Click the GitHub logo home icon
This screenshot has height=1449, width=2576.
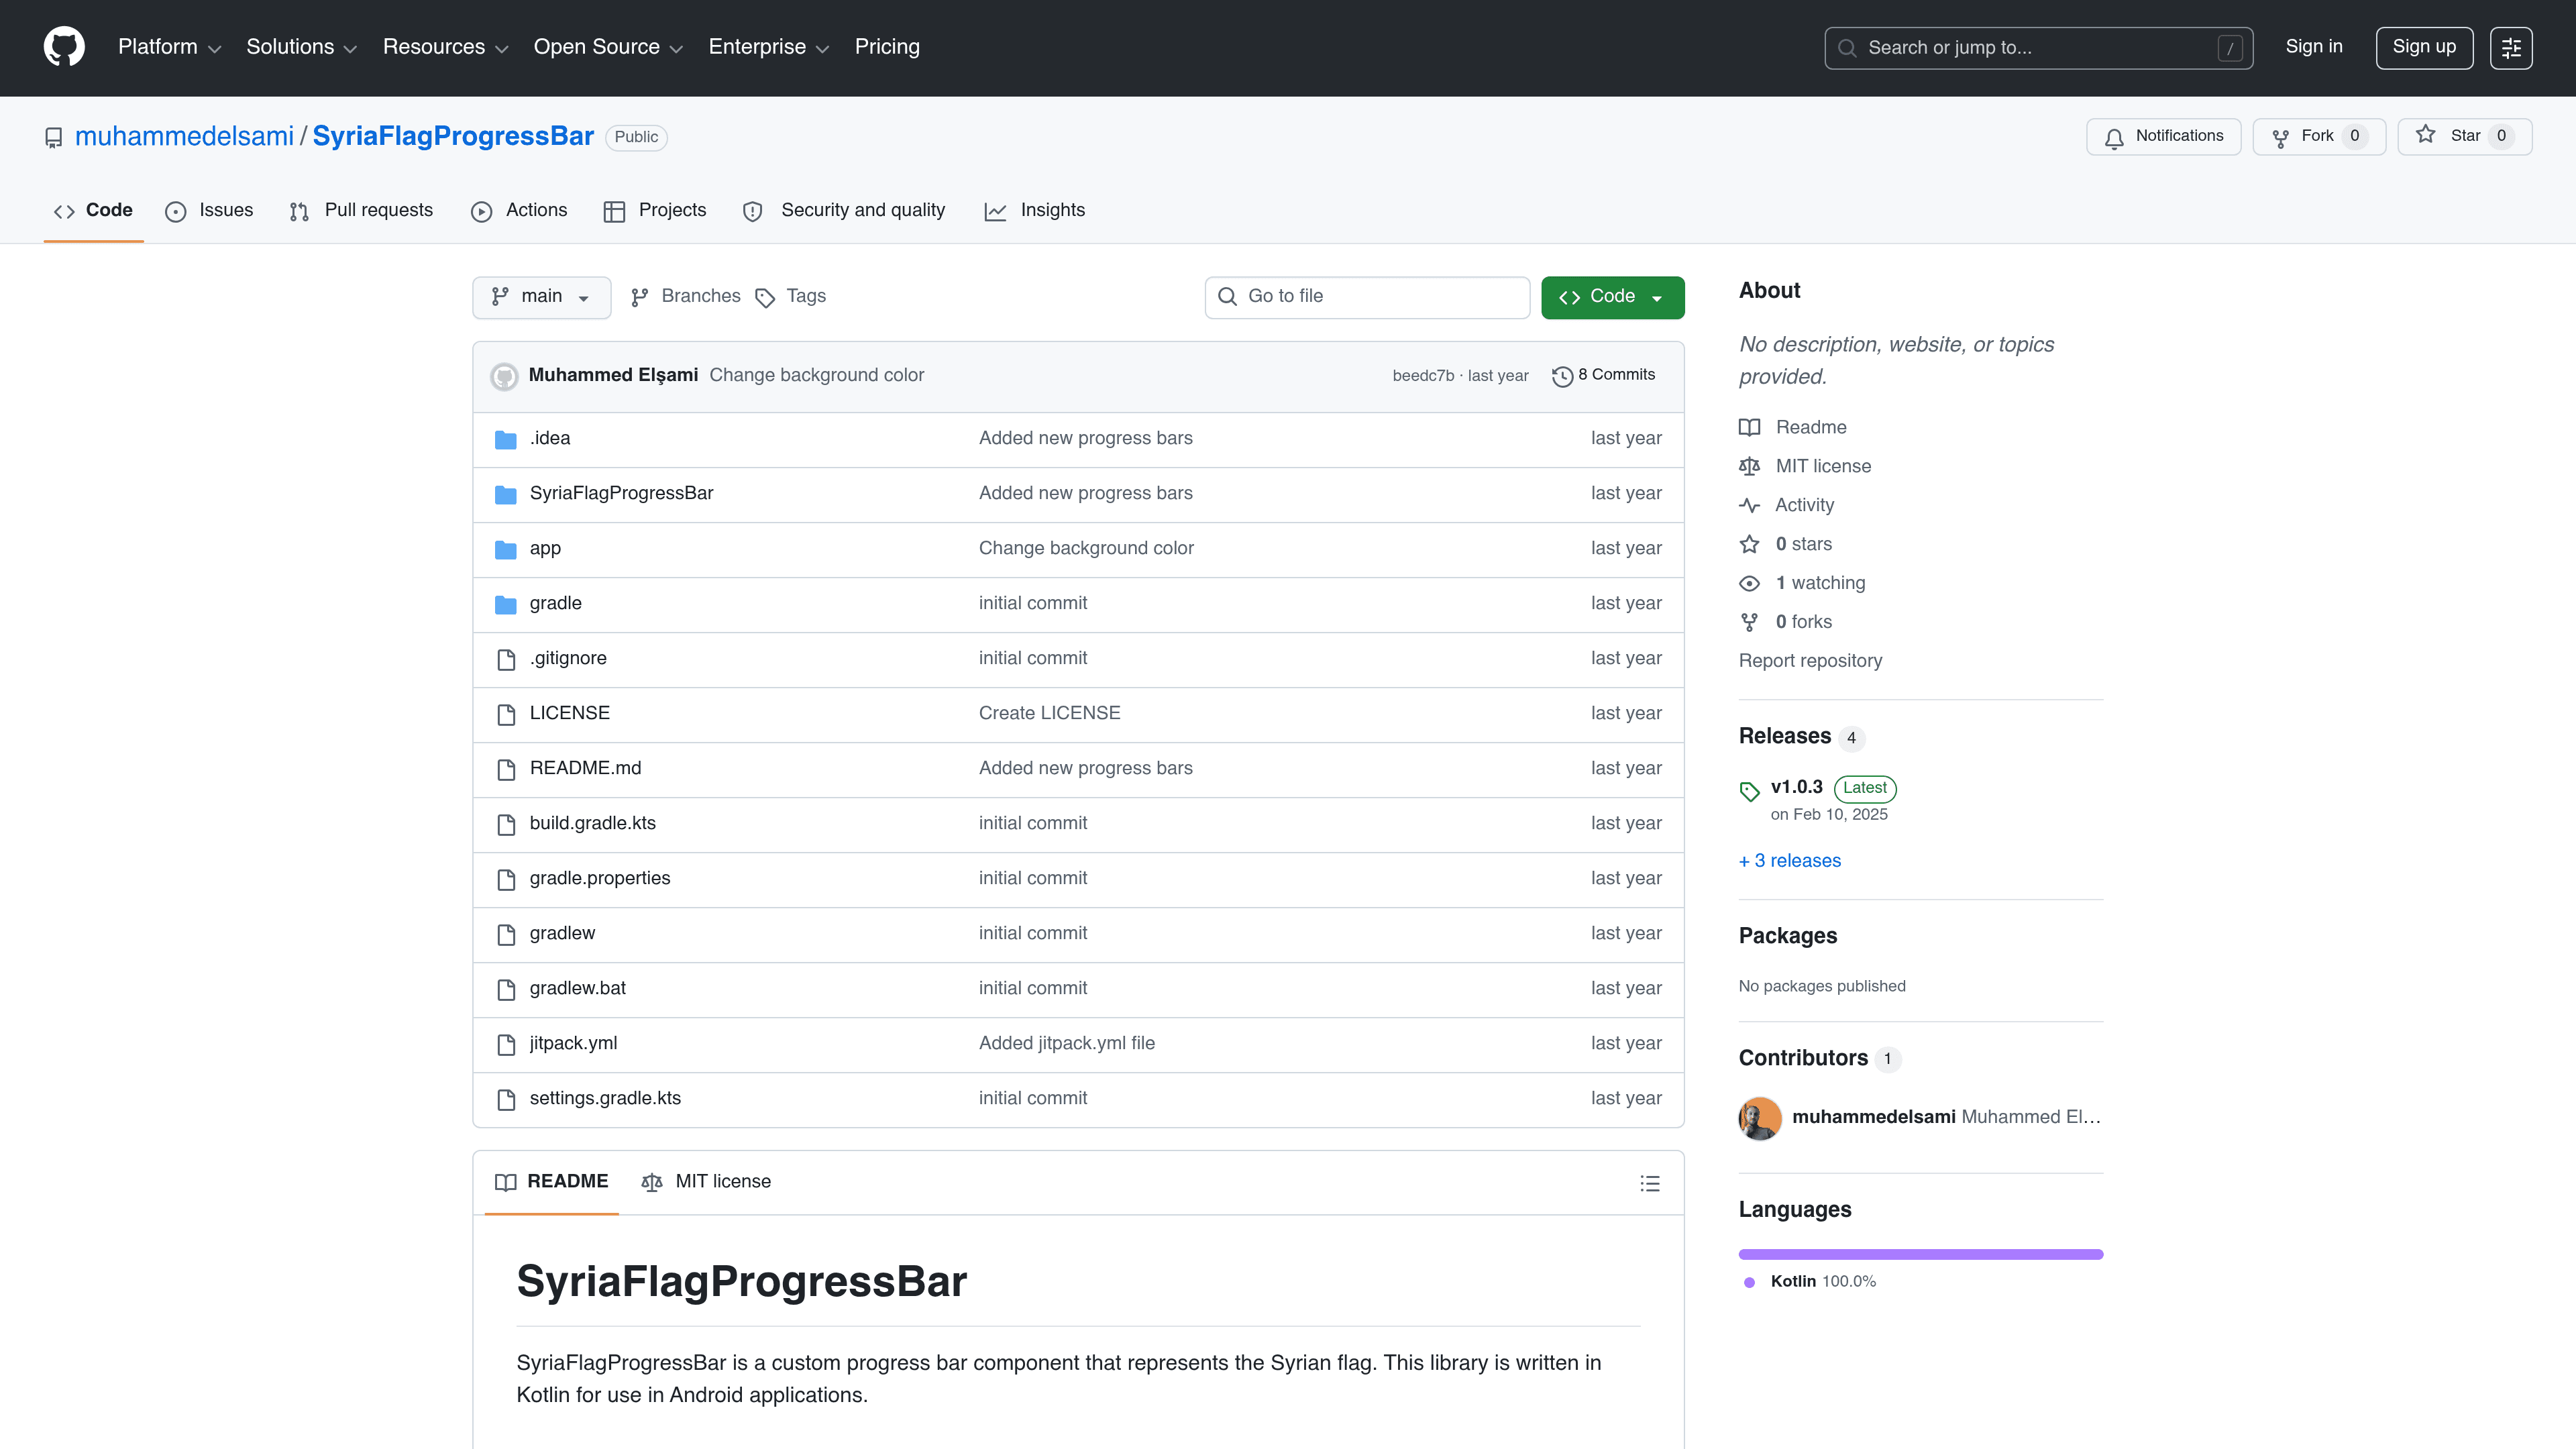[64, 47]
